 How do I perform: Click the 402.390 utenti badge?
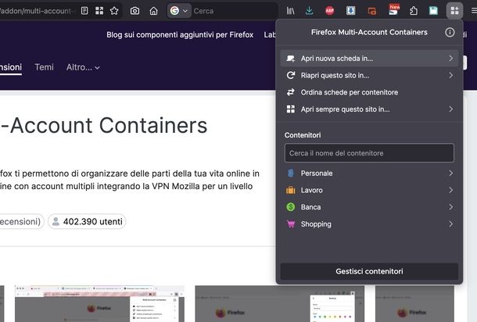click(x=87, y=222)
